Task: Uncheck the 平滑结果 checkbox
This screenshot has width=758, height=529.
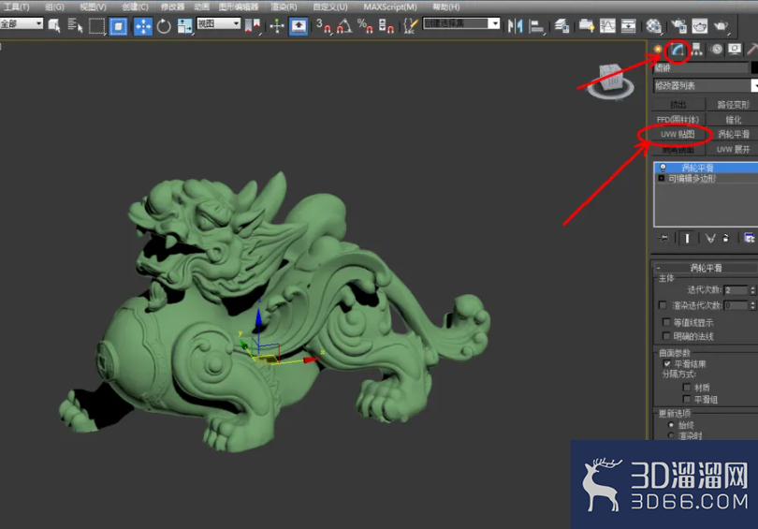Action: point(667,363)
